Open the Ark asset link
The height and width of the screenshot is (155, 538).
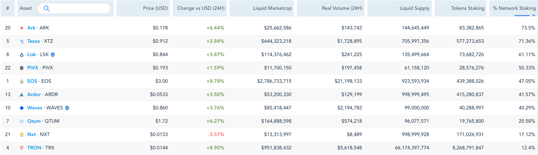pos(31,28)
